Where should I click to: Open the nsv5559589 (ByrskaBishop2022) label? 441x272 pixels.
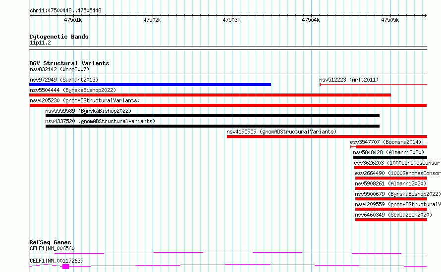pyautogui.click(x=88, y=111)
